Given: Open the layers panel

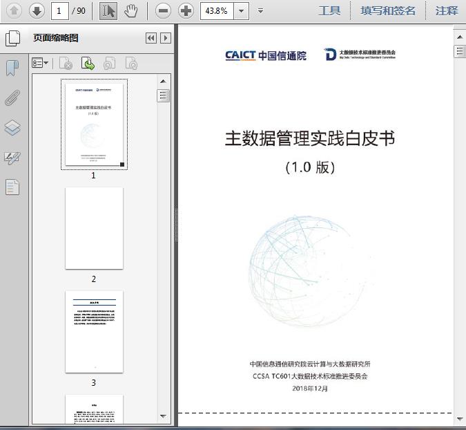Looking at the screenshot, I should click(12, 128).
